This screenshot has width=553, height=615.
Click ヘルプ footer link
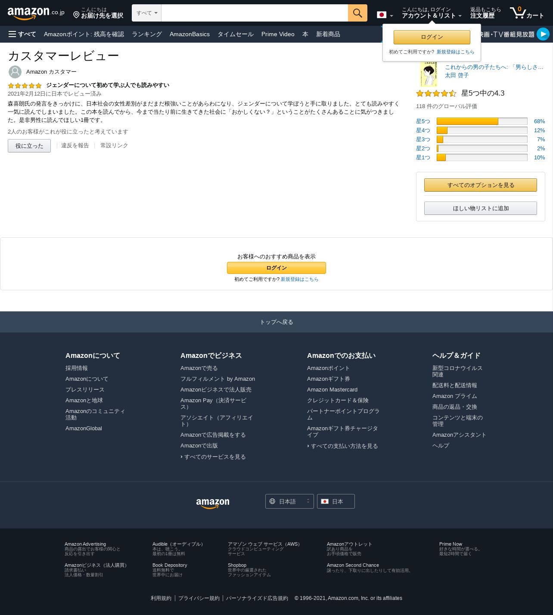(441, 446)
